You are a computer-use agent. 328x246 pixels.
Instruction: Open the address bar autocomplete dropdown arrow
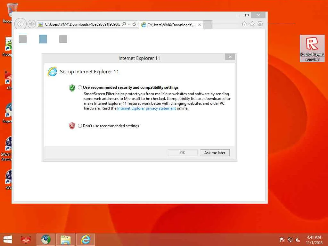click(129, 24)
